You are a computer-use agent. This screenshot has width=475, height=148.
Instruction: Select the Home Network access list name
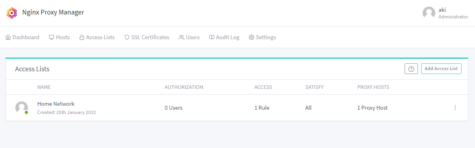click(x=56, y=104)
